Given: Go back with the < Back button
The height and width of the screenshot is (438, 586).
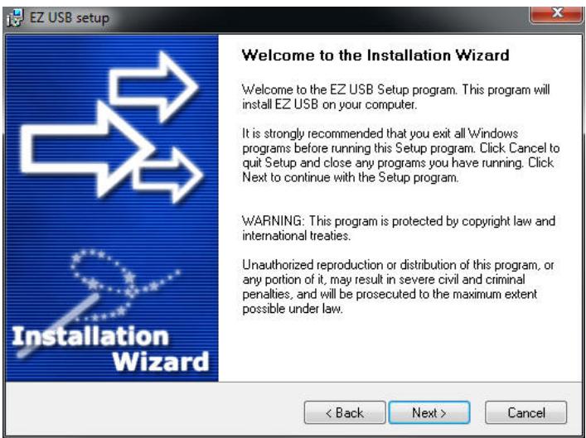Looking at the screenshot, I should (x=345, y=412).
